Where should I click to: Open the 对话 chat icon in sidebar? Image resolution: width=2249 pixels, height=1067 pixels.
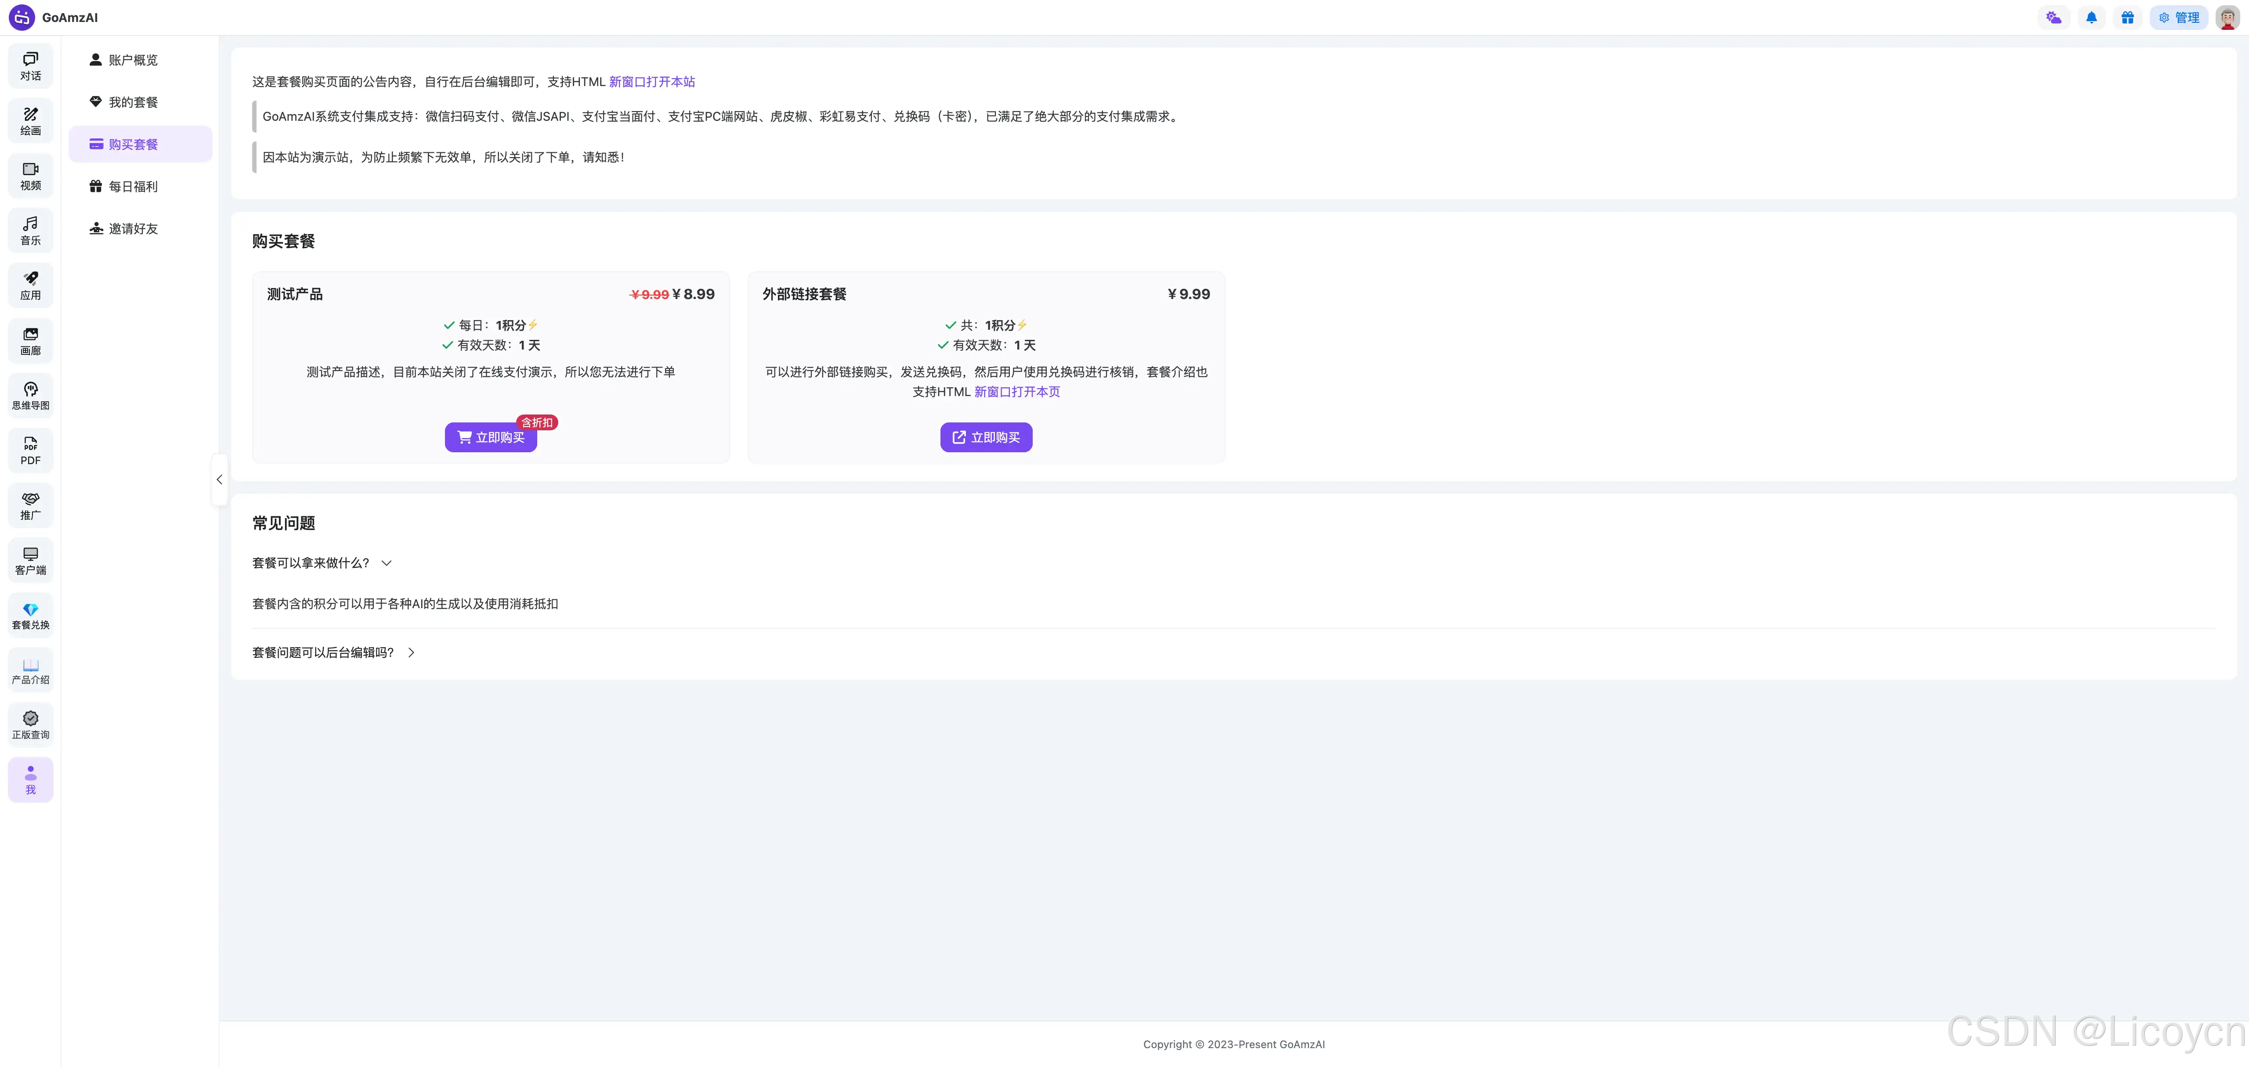coord(31,65)
